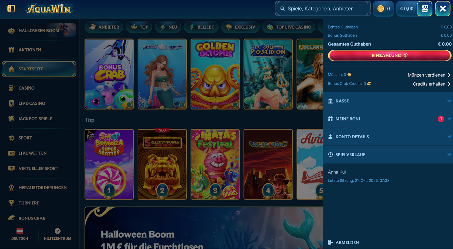The width and height of the screenshot is (453, 249).
Task: Click the AquaWin logo
Action: [49, 9]
